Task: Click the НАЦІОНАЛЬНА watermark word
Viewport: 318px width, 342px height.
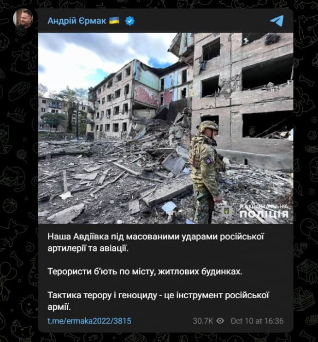Action: [x=264, y=206]
